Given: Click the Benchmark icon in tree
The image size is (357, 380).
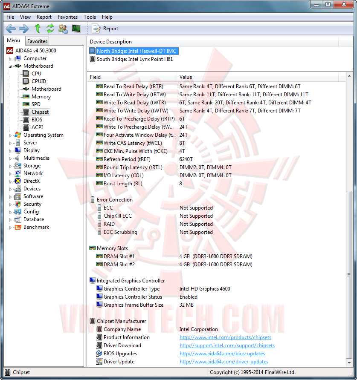Looking at the screenshot, I should [18, 227].
